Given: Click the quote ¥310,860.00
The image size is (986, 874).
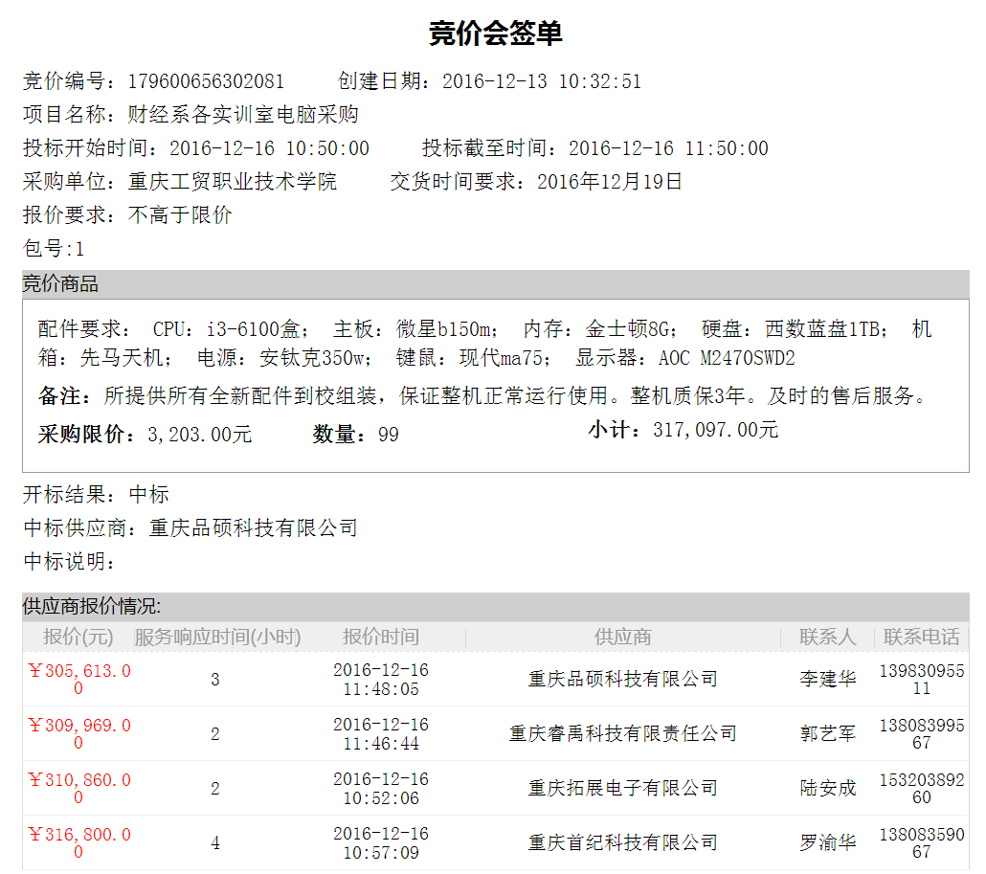Looking at the screenshot, I should coord(79,789).
